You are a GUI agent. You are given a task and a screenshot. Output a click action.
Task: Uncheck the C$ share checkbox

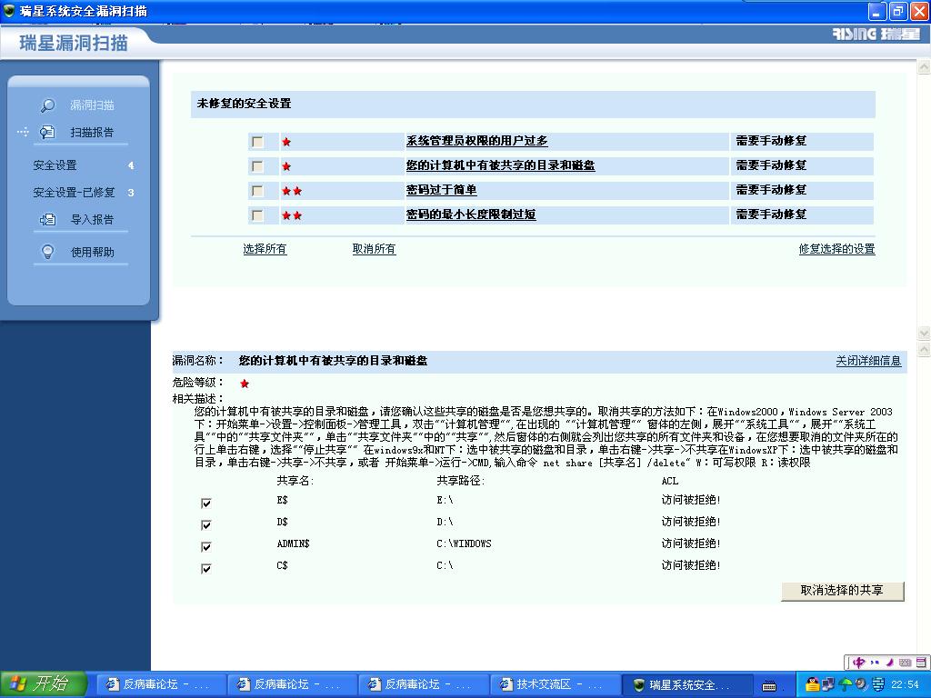click(x=206, y=569)
